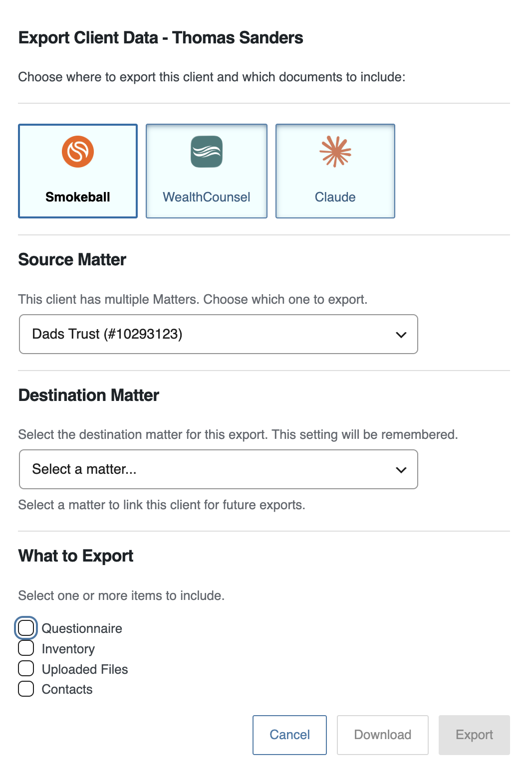Select the Smokeball export destination logo

(78, 171)
